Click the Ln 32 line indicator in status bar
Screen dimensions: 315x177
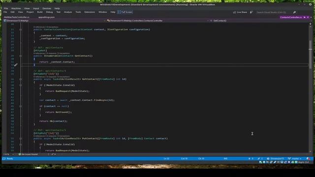166,158
